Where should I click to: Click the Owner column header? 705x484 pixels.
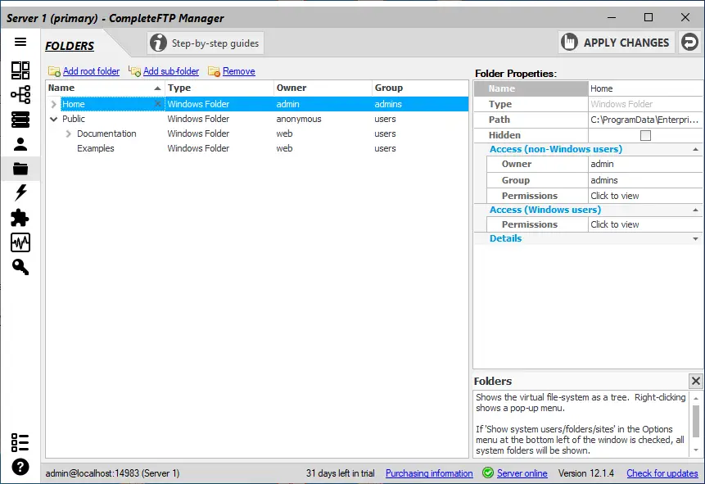pyautogui.click(x=323, y=88)
